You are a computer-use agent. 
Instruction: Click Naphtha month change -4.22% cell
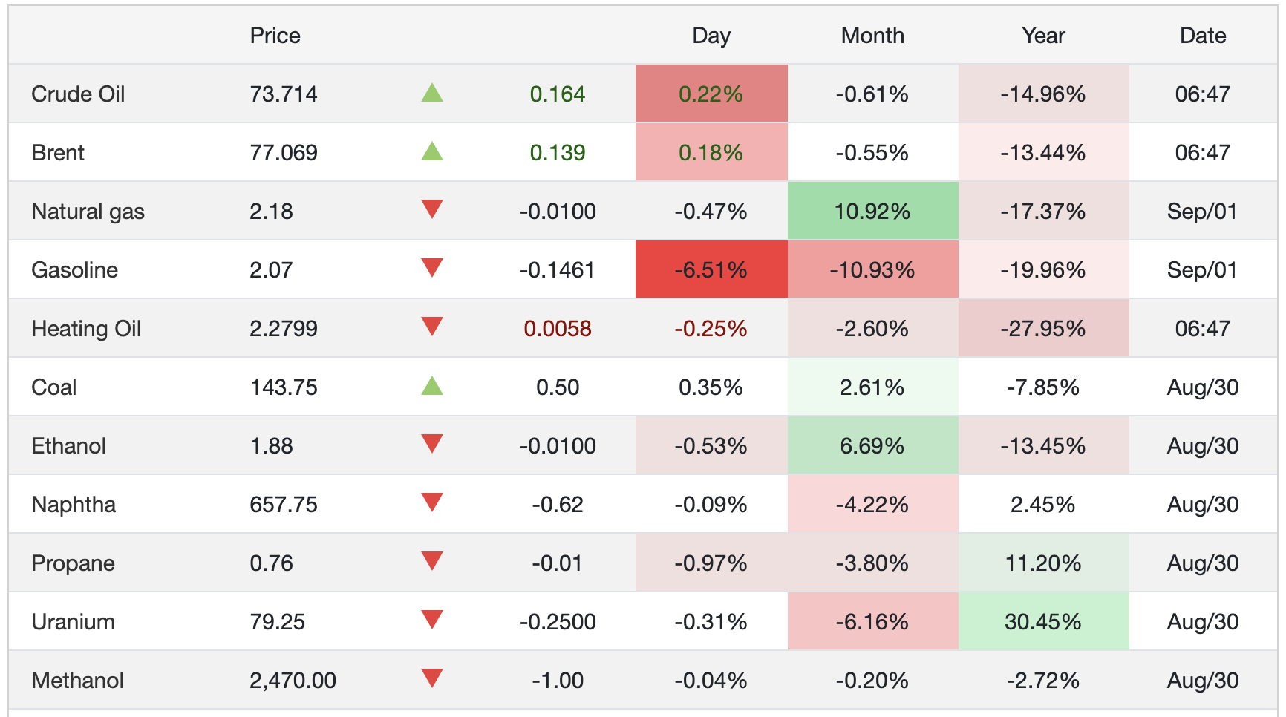[872, 504]
